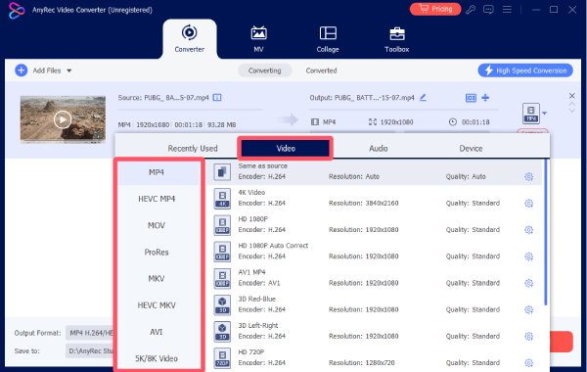The width and height of the screenshot is (587, 372).
Task: Remove the file with the X icon
Action: 572,96
